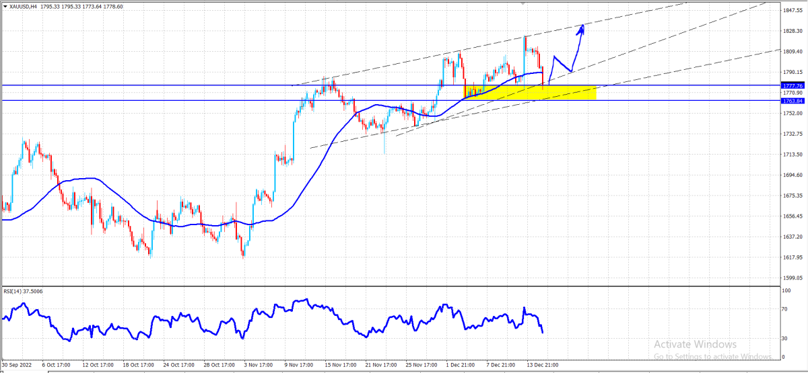Click the 6 Oct 17:00 time label

click(x=58, y=366)
